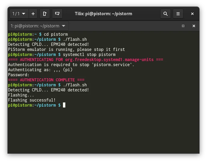This screenshot has height=162, width=207.
Task: Open the 1/1 session switcher dropdown
Action: pos(19,14)
